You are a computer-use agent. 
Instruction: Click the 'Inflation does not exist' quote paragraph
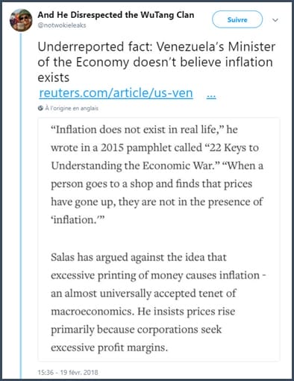(157, 174)
